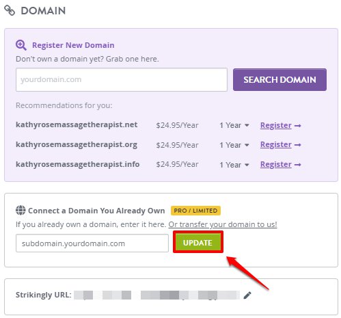Click the 'Connect a Domain You Already Own' heading
The height and width of the screenshot is (318, 341).
(x=96, y=211)
